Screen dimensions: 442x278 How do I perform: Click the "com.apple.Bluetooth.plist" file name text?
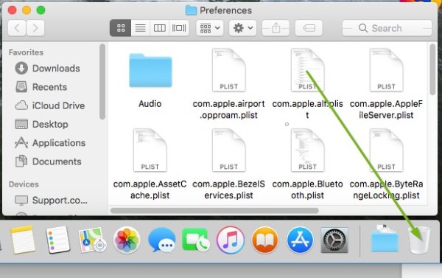[307, 190]
